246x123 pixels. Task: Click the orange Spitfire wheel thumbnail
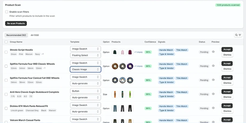click(115, 66)
